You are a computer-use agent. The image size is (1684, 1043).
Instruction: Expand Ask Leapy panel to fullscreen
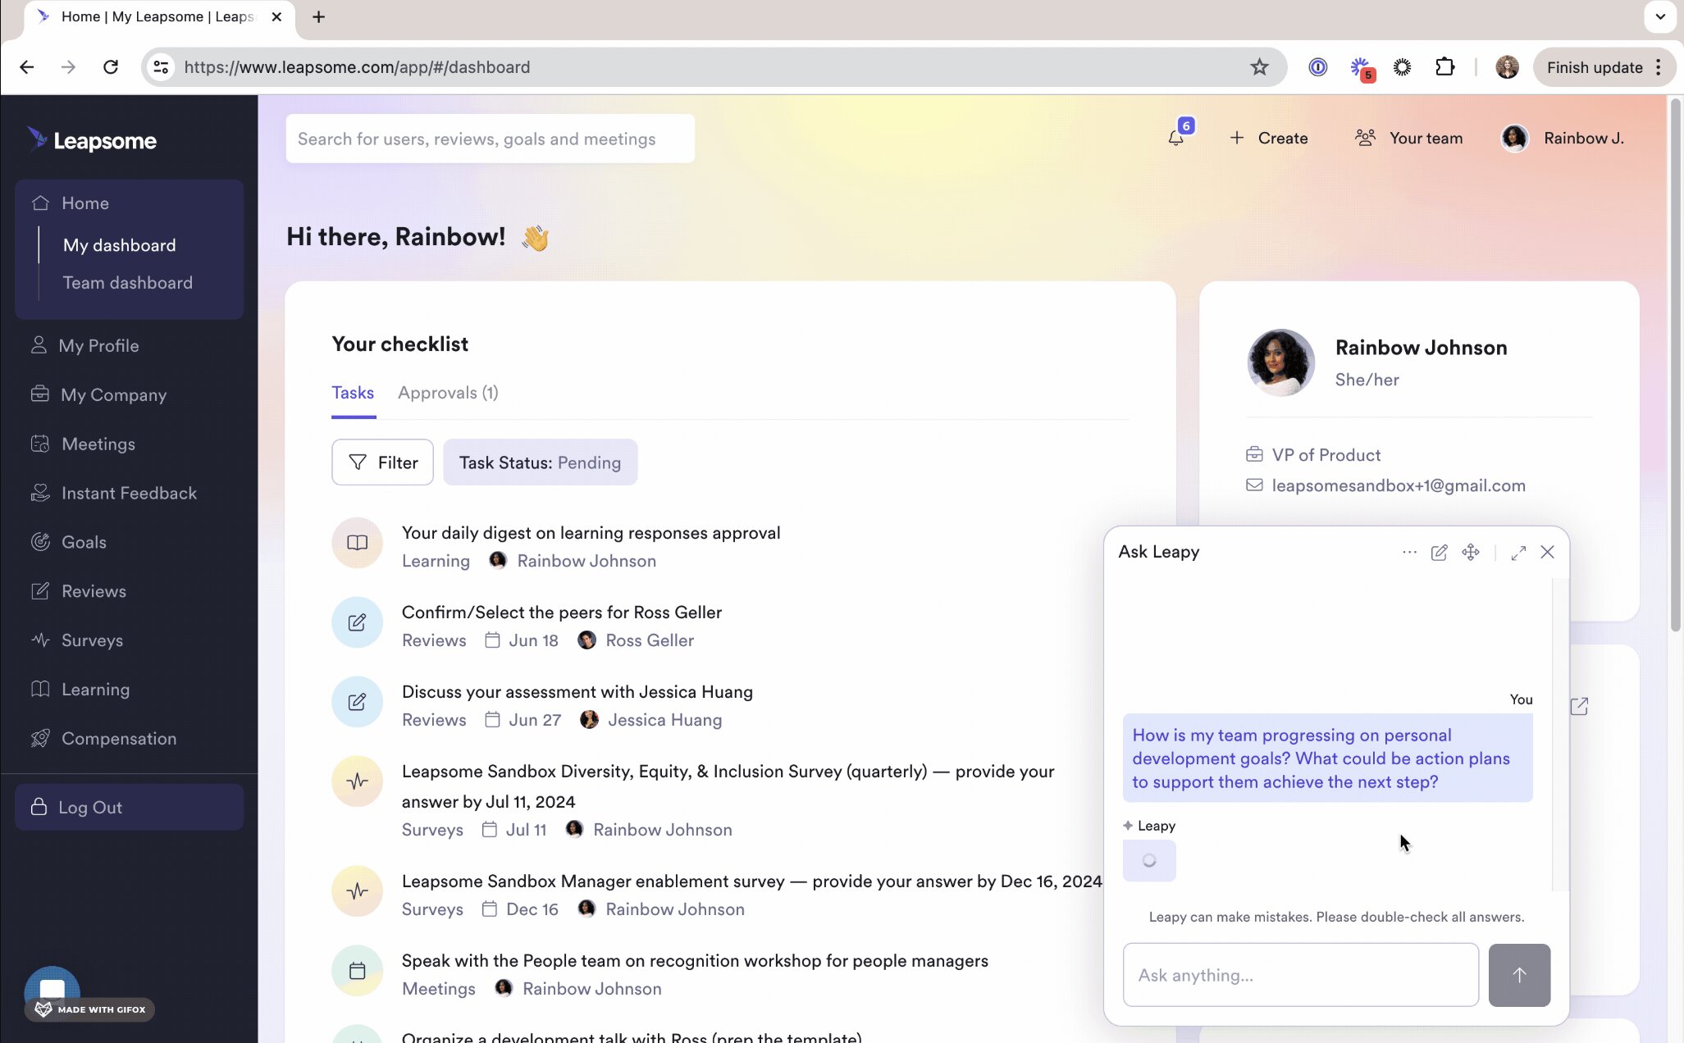tap(1518, 552)
